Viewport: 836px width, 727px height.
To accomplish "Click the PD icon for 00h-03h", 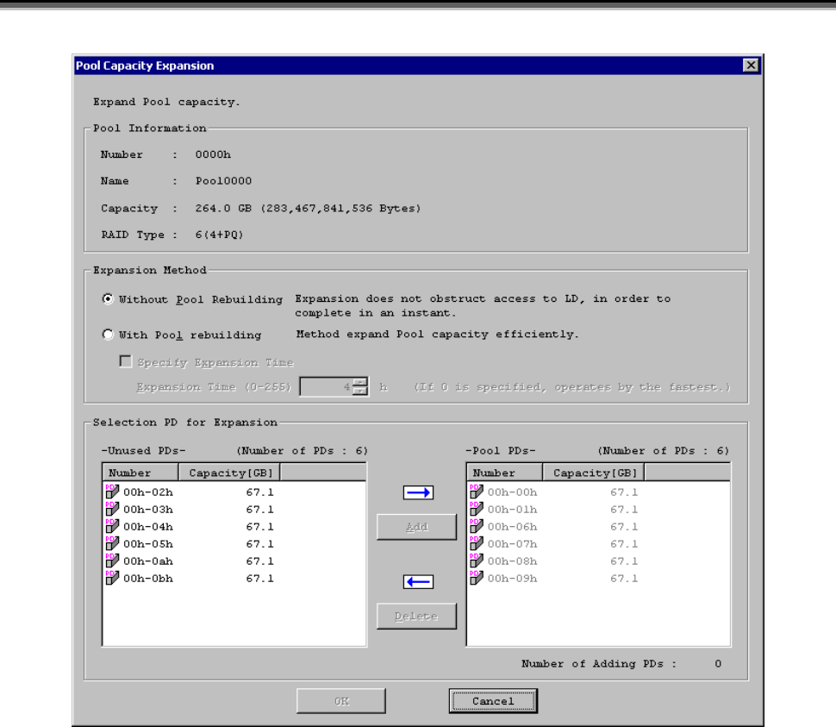I will click(x=111, y=509).
